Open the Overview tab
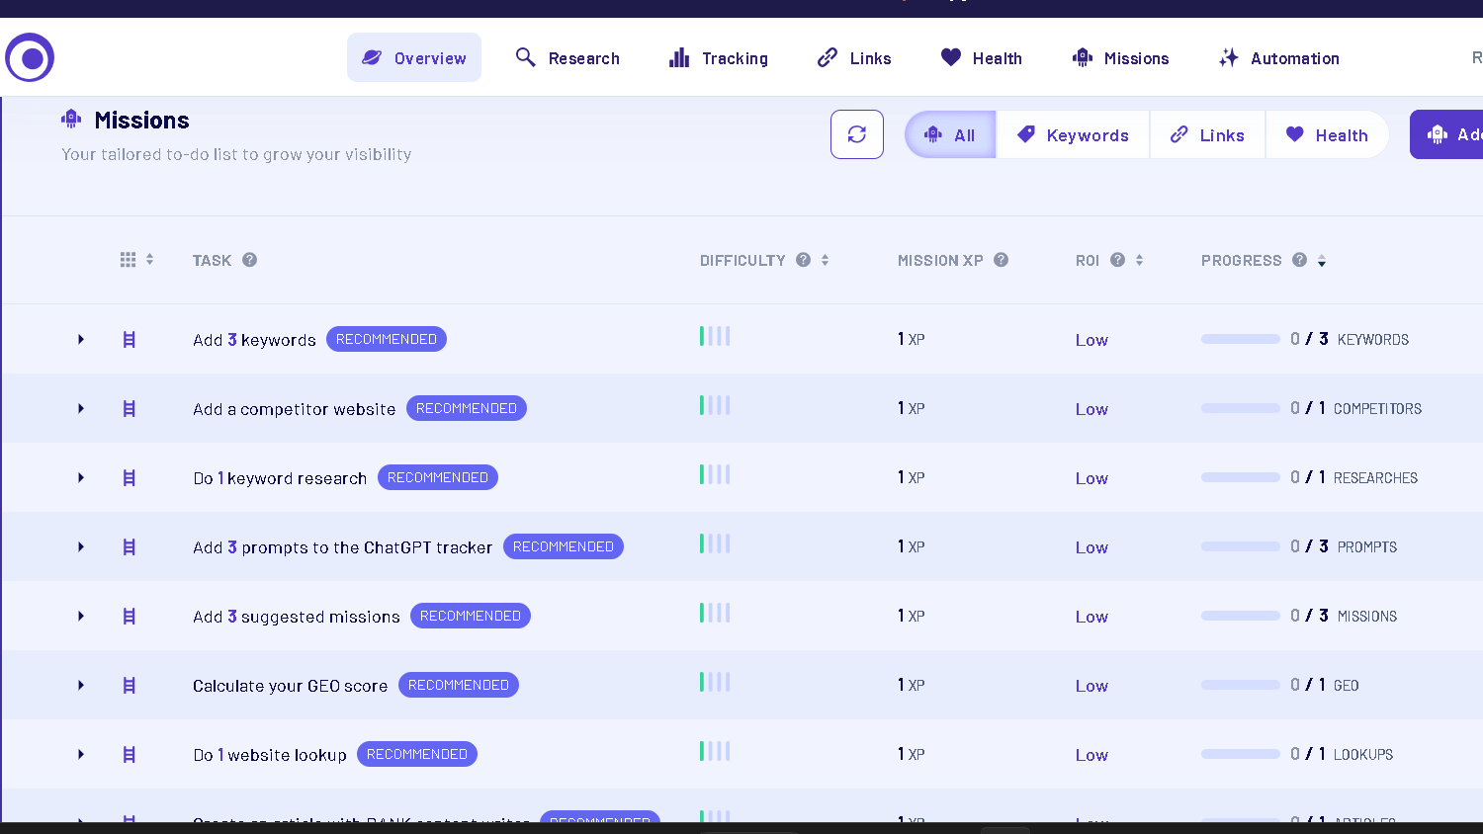 pyautogui.click(x=414, y=58)
